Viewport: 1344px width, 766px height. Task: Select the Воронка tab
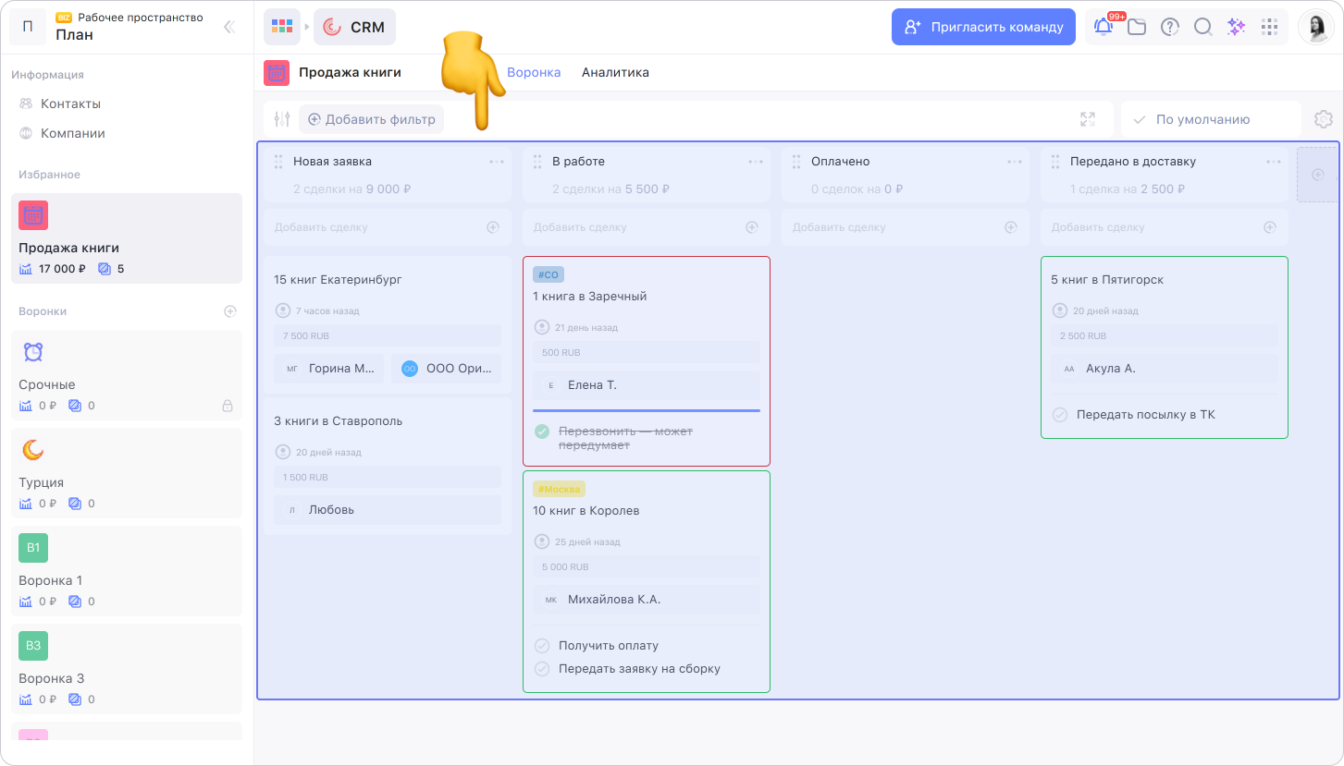point(534,72)
